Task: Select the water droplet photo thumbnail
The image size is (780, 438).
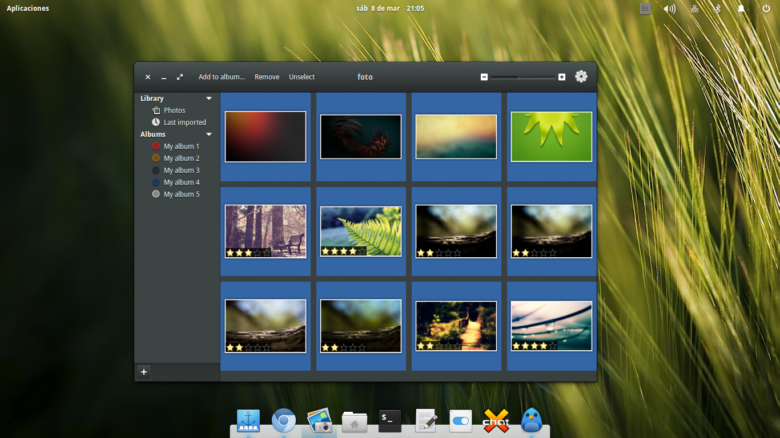Action: (552, 326)
